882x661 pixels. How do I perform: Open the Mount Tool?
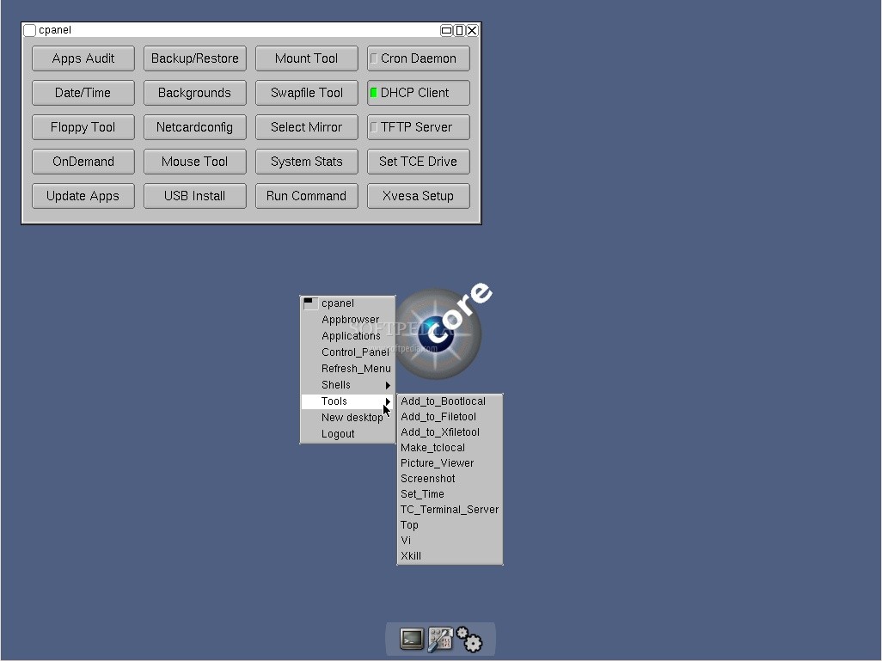(x=306, y=58)
